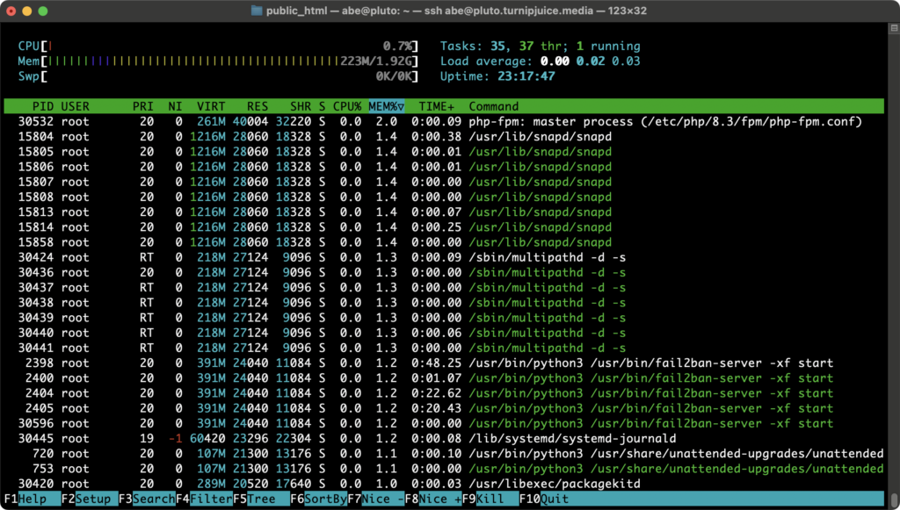Lower priority with the F7Nice- item
The height and width of the screenshot is (510, 900).
(x=374, y=498)
